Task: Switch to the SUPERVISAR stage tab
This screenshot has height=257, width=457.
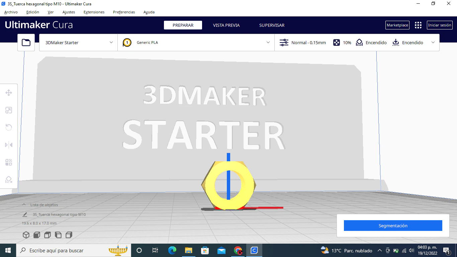Action: [272, 25]
